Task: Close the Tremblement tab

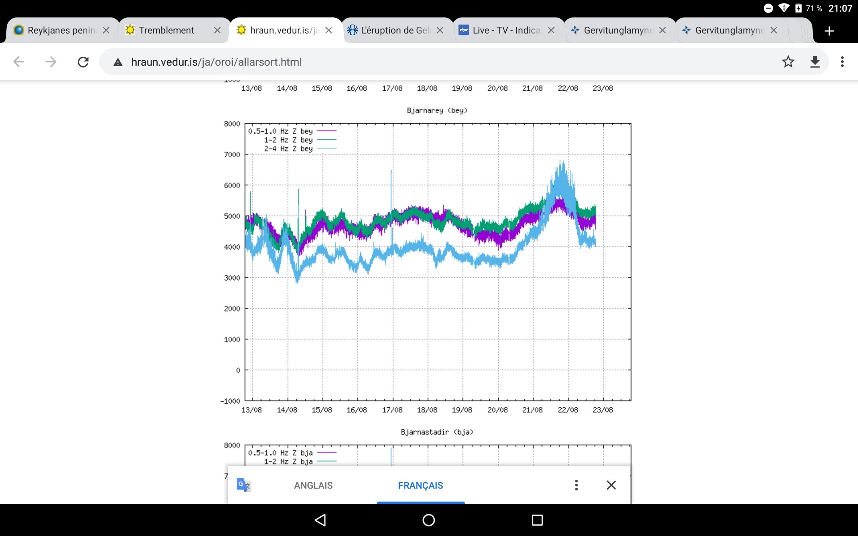Action: pos(217,30)
